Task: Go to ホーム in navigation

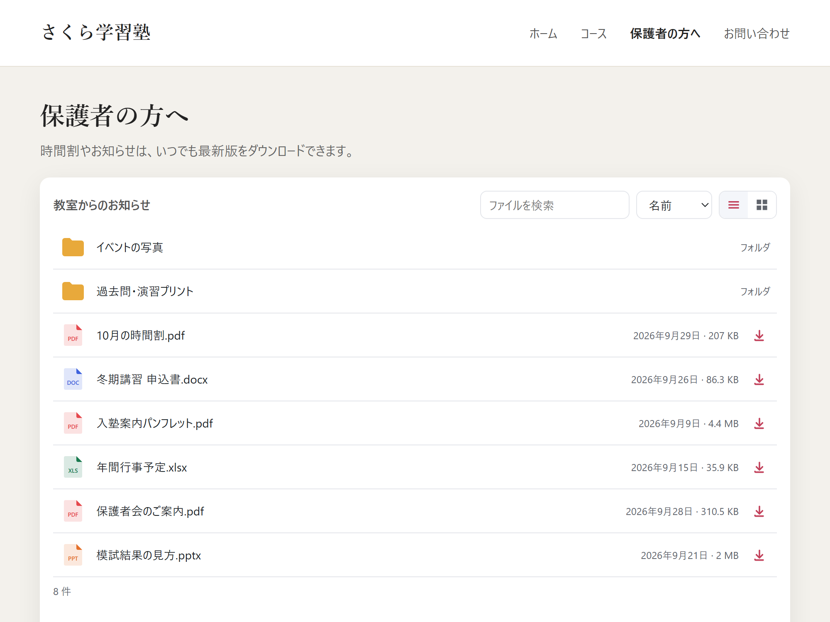Action: [x=543, y=33]
